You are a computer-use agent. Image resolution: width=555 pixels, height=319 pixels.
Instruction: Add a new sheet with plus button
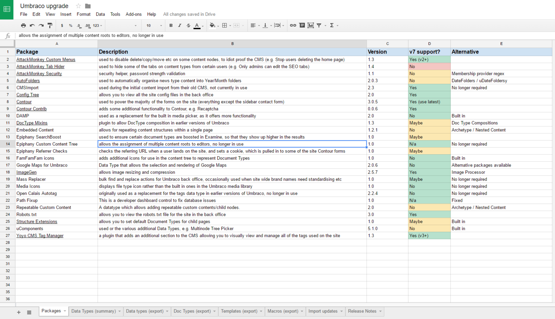19,312
